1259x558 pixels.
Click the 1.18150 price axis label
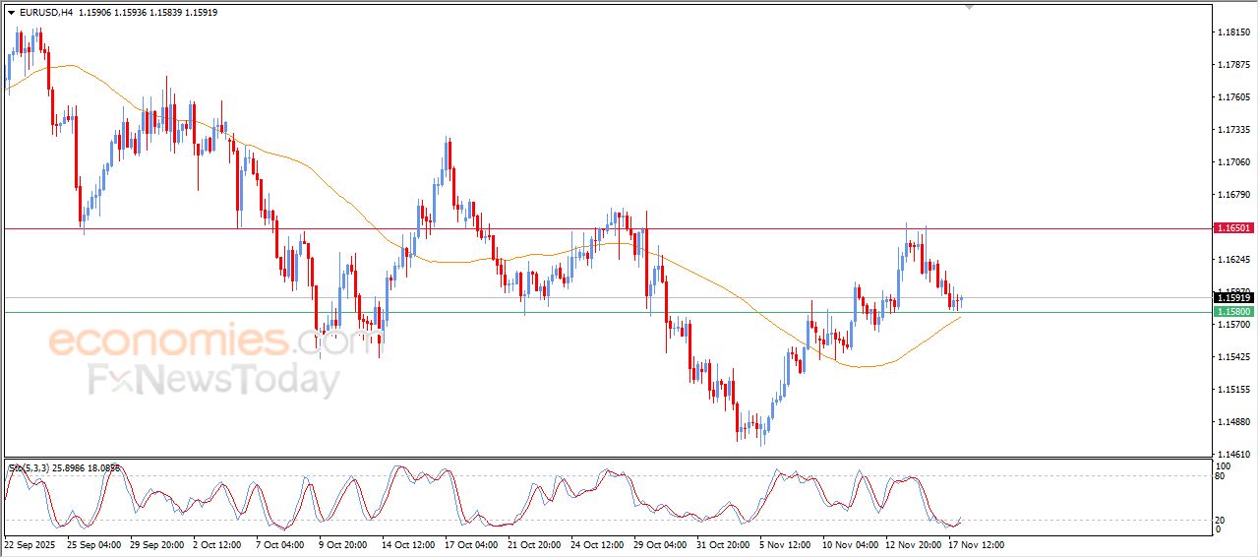(x=1232, y=32)
